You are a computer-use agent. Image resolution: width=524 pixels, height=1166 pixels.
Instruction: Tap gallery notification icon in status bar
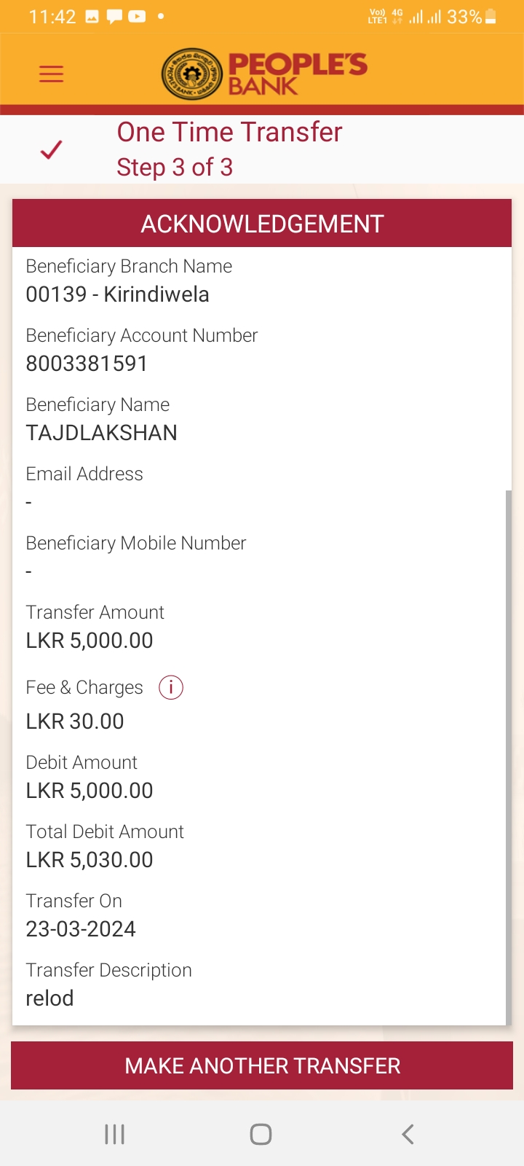click(x=92, y=17)
